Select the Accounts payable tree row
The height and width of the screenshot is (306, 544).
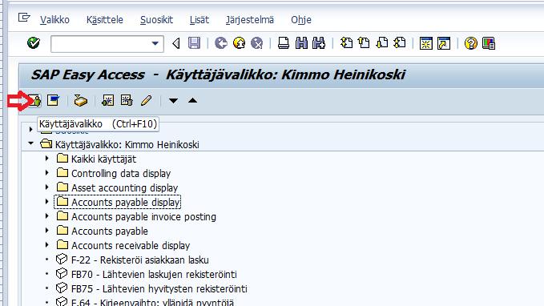coord(110,231)
